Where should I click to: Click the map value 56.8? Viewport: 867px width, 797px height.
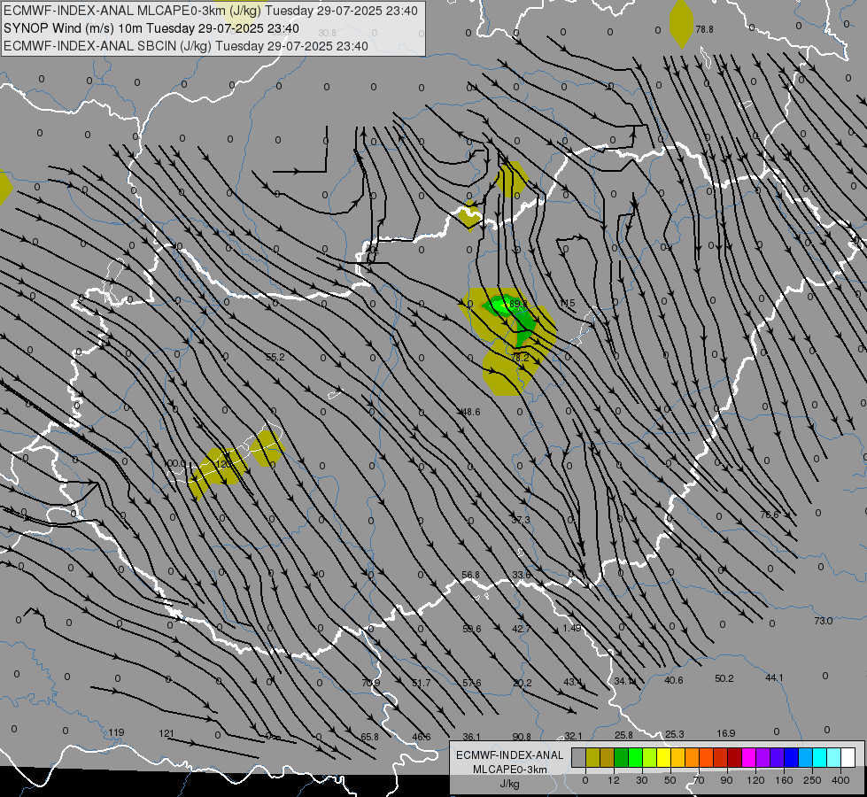point(470,576)
